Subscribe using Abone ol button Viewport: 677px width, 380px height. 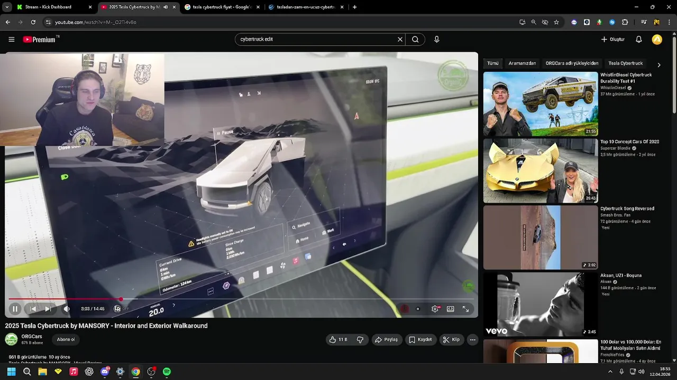point(66,339)
